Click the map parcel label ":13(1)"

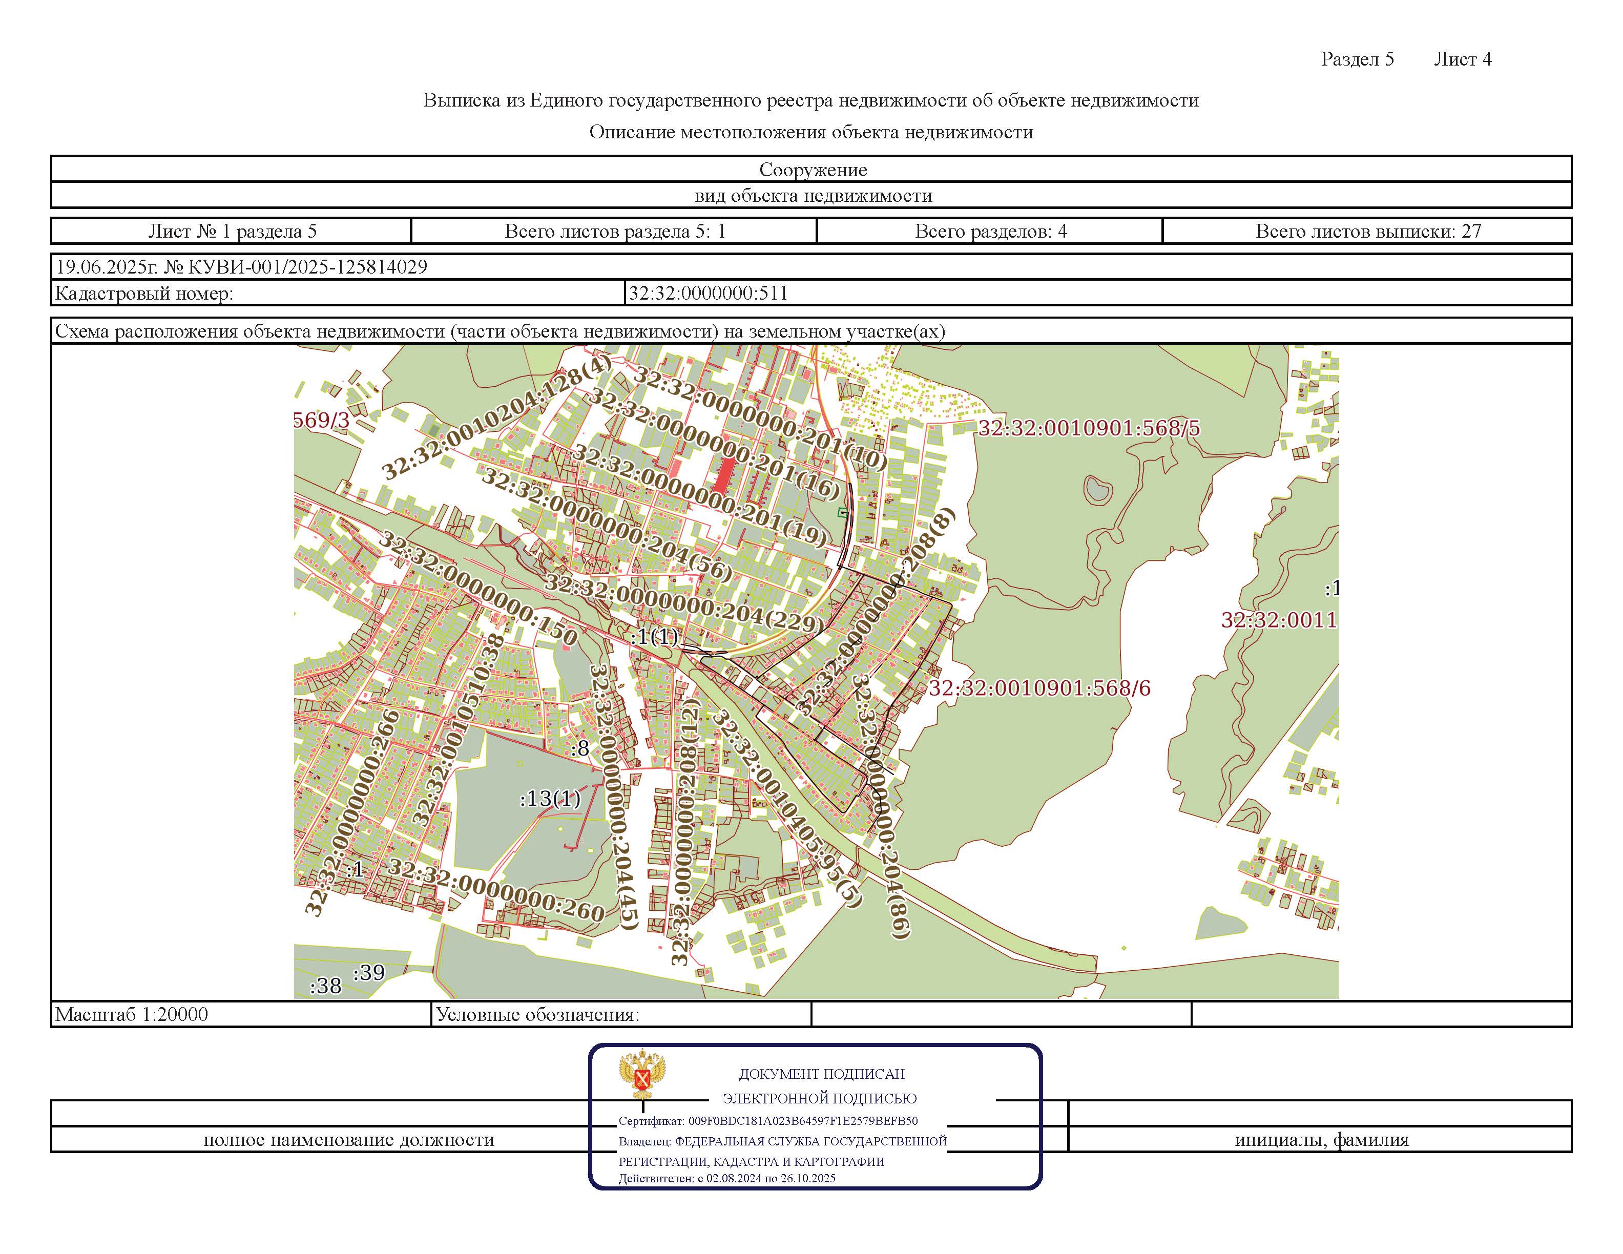click(x=550, y=799)
